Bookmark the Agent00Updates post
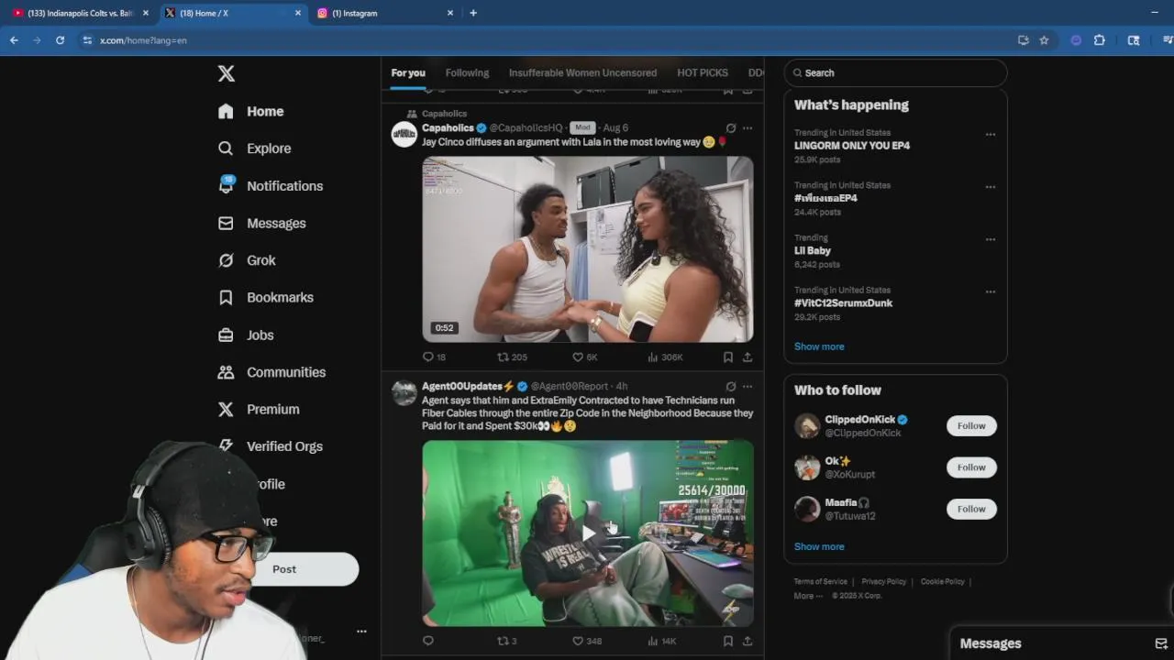The image size is (1174, 660). 728,641
